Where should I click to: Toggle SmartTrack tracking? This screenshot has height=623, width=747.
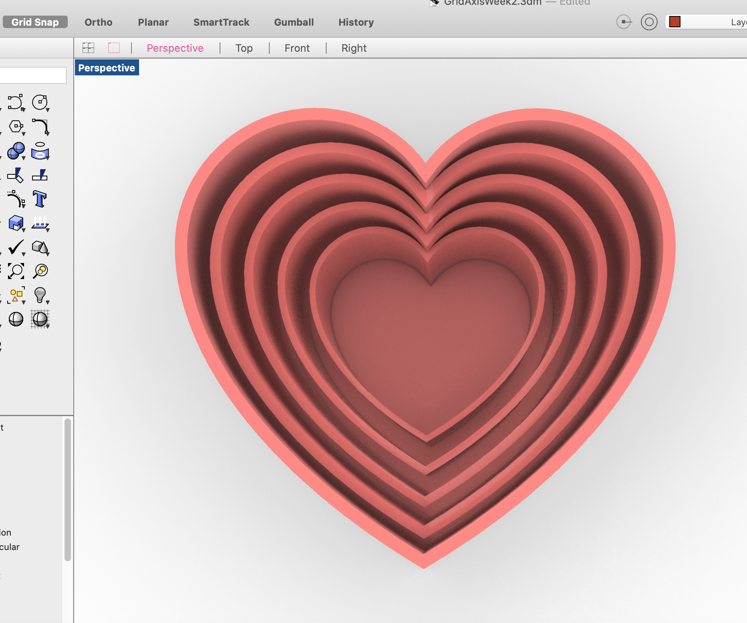click(221, 22)
